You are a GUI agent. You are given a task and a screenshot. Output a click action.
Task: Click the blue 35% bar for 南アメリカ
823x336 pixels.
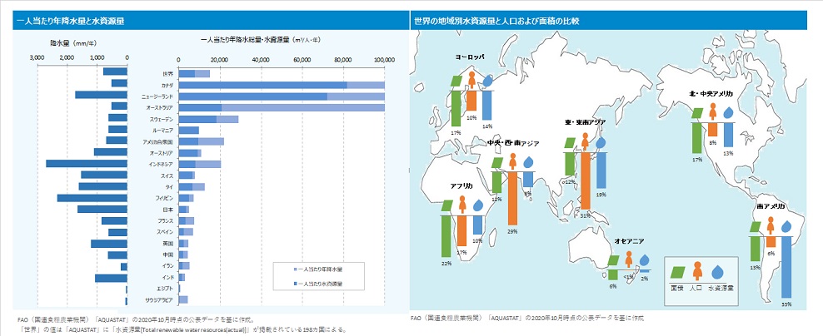pos(787,266)
